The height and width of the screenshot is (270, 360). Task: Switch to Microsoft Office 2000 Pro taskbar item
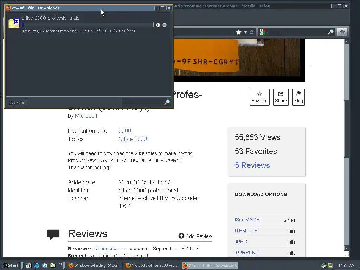[153, 265]
